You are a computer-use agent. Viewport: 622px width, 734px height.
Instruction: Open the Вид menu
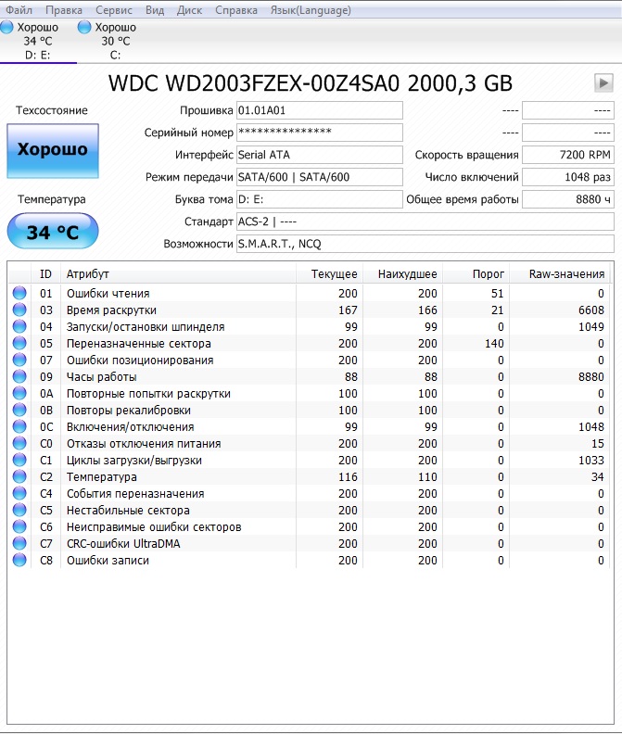[155, 10]
